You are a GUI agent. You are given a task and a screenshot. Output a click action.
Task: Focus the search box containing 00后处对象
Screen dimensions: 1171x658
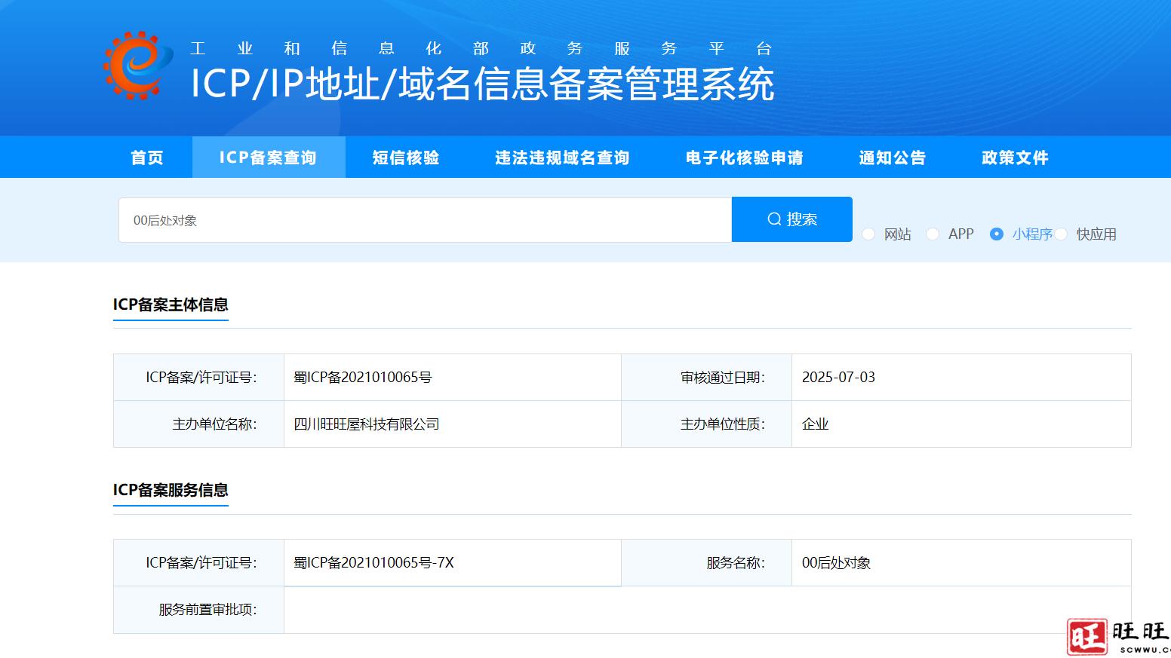pos(425,220)
